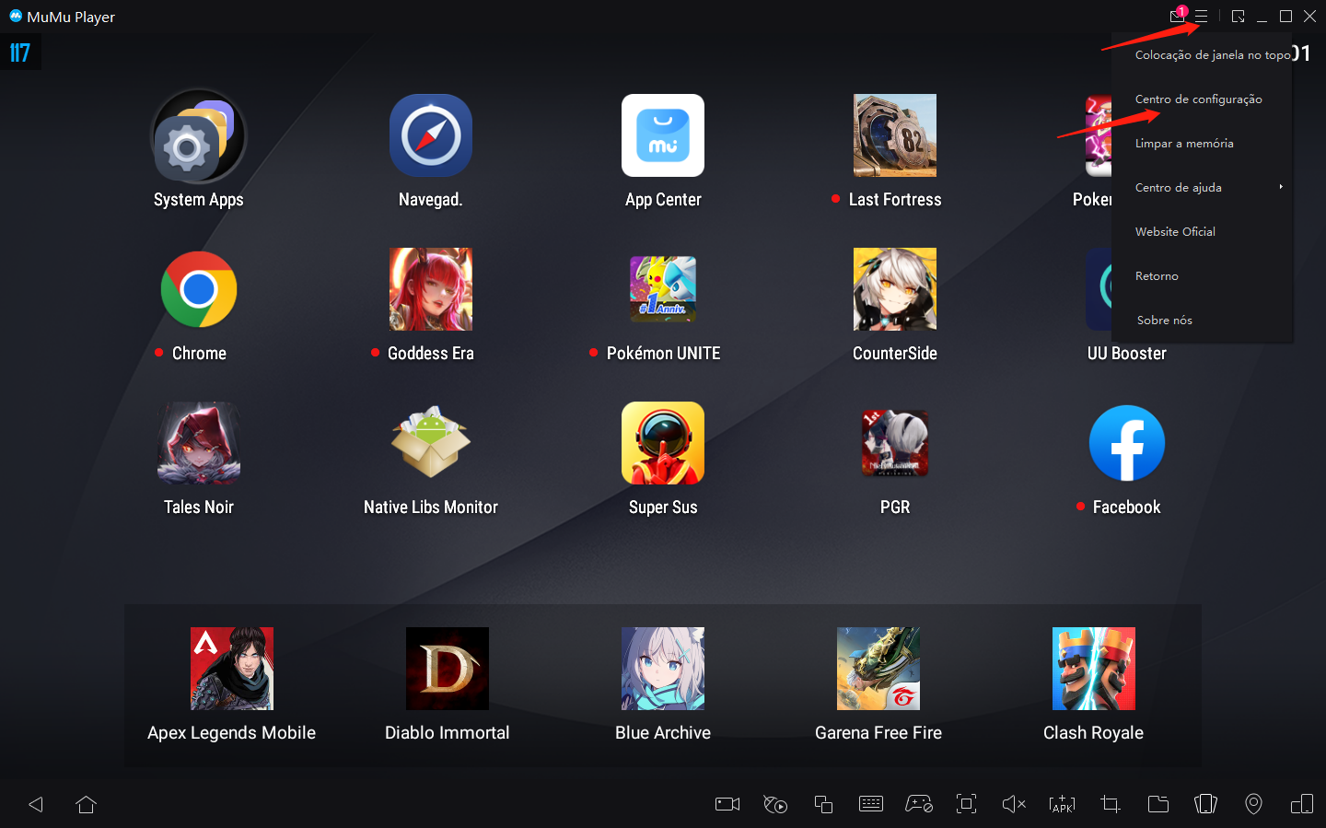This screenshot has width=1326, height=828.
Task: Open Chrome browser
Action: (199, 289)
